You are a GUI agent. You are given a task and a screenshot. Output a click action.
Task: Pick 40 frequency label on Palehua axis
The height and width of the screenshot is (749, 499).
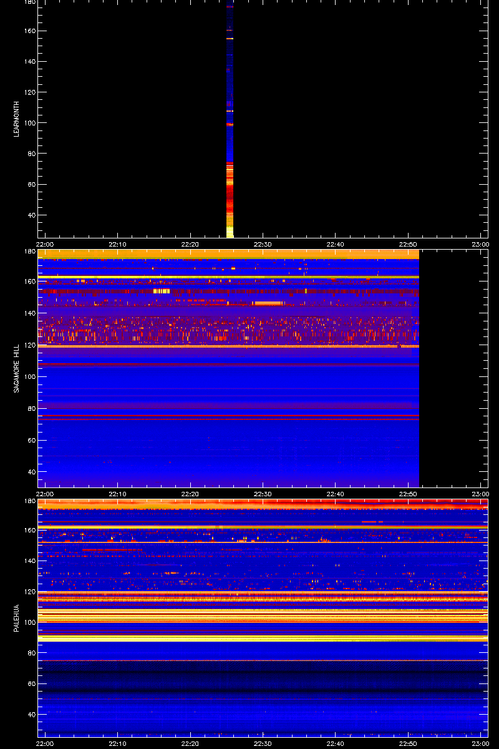(31, 714)
